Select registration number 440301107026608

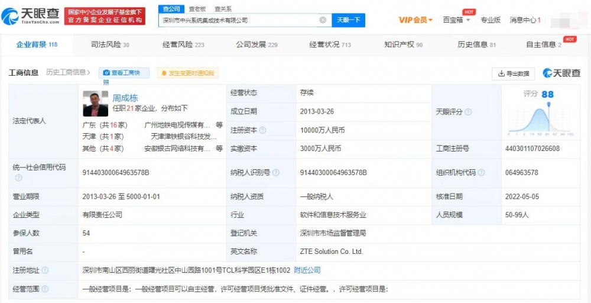[x=532, y=149]
